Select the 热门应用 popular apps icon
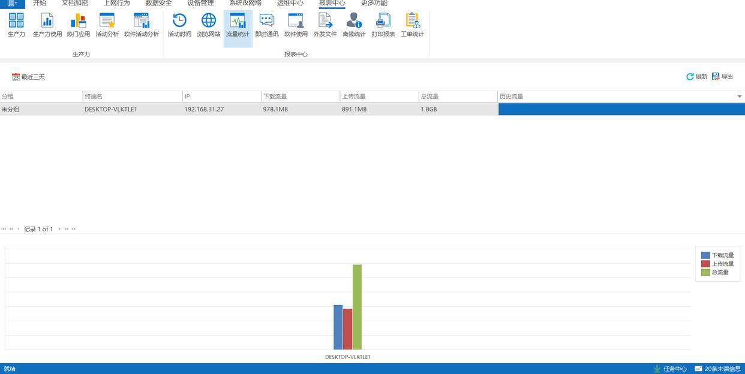This screenshot has height=374, width=745. 78,25
